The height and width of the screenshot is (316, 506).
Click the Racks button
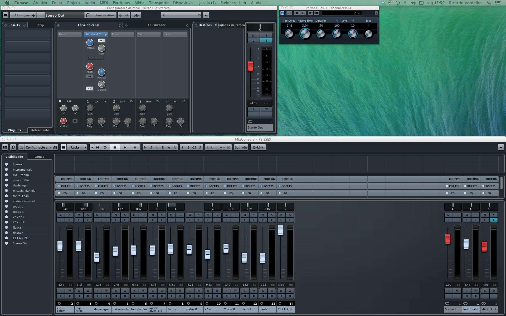click(75, 147)
